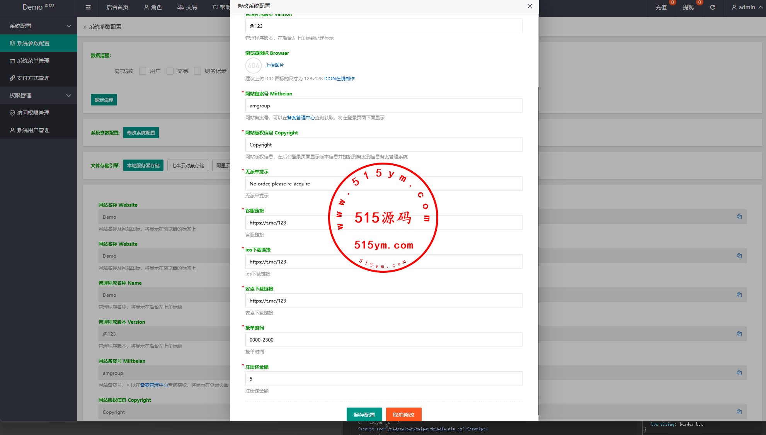Viewport: 766px width, 435px height.
Task: Open the ICON在线制作 link
Action: click(339, 78)
